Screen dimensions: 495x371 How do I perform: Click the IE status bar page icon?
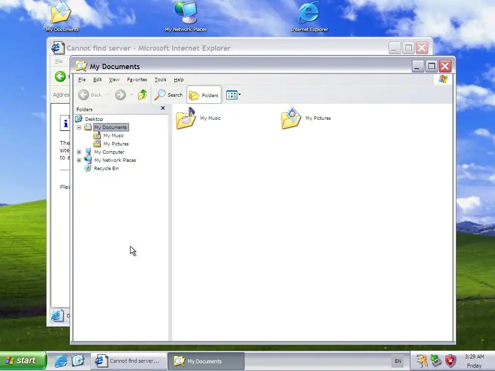58,315
